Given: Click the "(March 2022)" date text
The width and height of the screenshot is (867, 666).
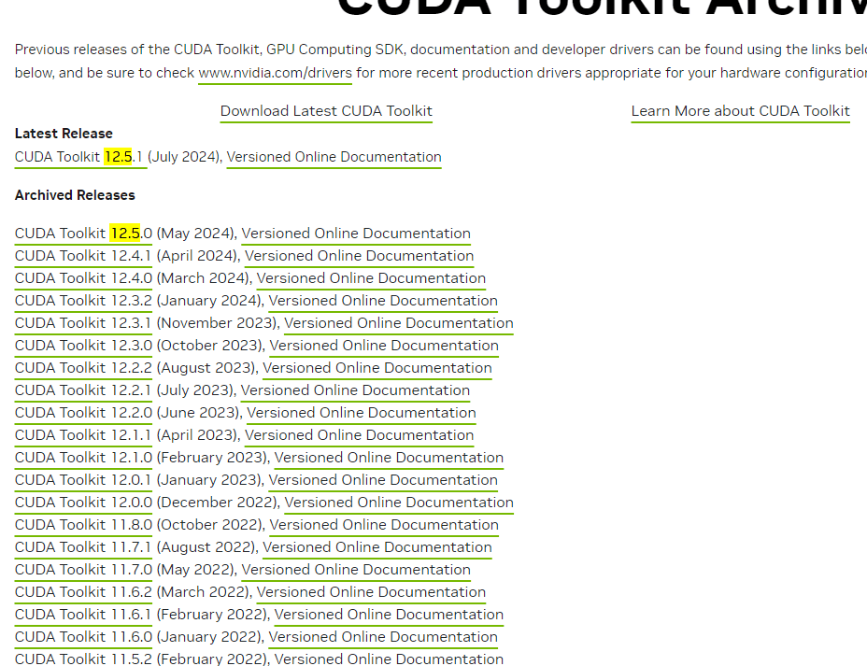Looking at the screenshot, I should [205, 592].
